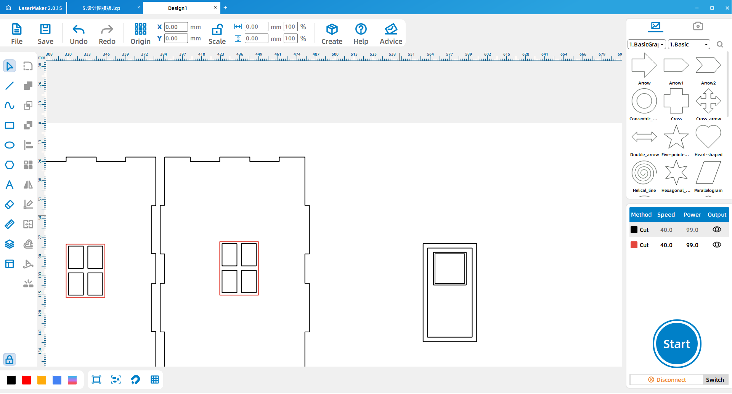Screen dimensions: 732x394
Task: Toggle the grid display icon
Action: [155, 380]
